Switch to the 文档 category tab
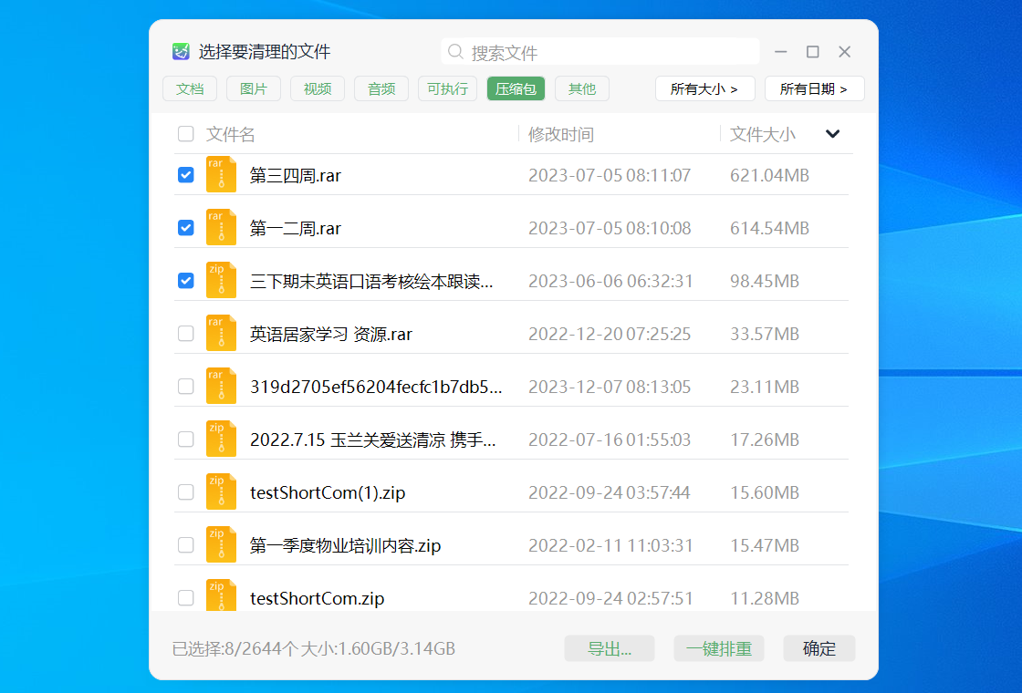This screenshot has height=693, width=1022. click(190, 88)
